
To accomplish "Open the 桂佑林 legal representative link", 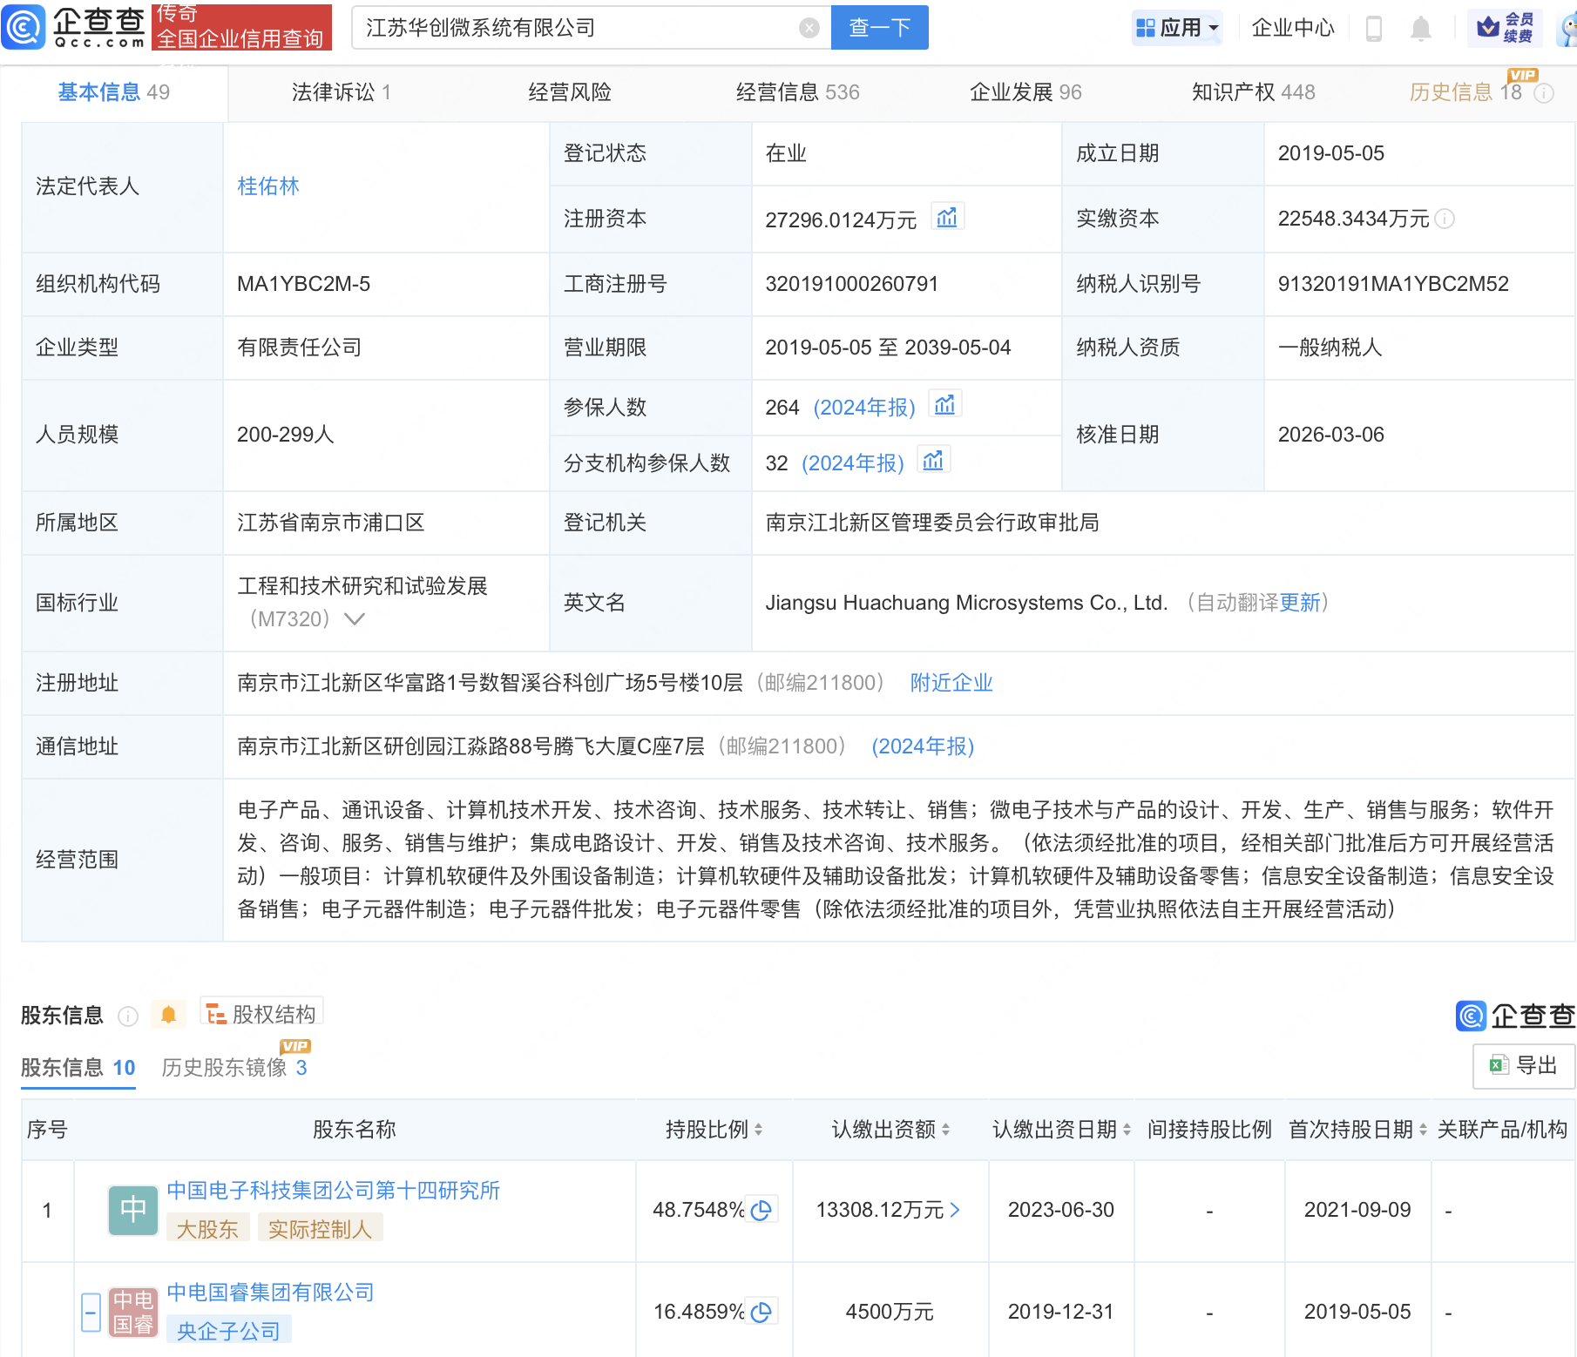I will tap(268, 186).
